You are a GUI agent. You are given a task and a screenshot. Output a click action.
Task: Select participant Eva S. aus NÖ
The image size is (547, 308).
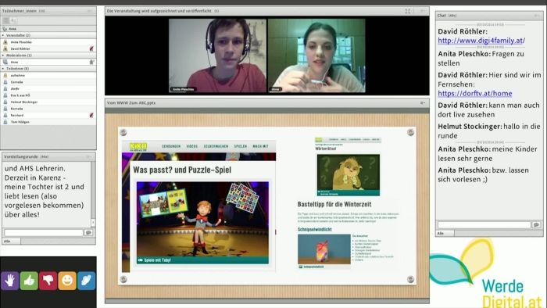coord(48,95)
